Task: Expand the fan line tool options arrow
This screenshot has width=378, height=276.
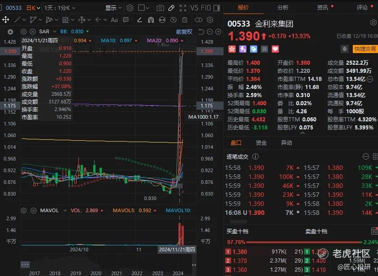Action: (x=57, y=20)
